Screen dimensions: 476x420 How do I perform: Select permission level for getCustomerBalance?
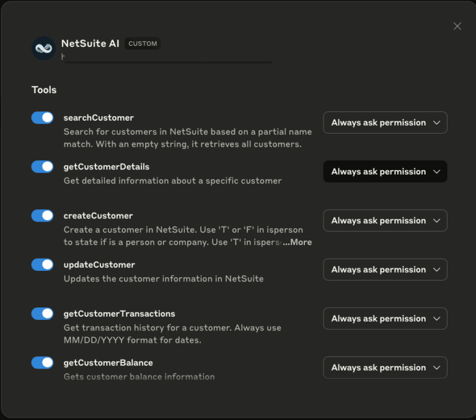[x=385, y=367]
